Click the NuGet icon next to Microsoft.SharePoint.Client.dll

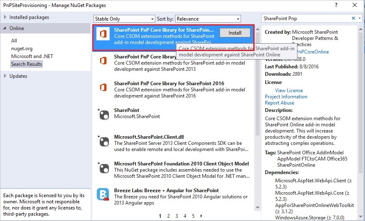103,141
